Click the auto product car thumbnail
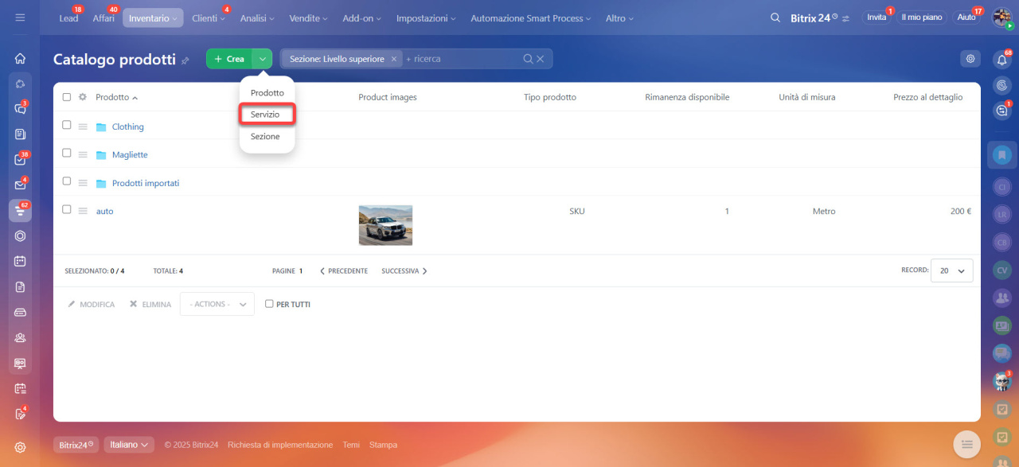 point(385,225)
